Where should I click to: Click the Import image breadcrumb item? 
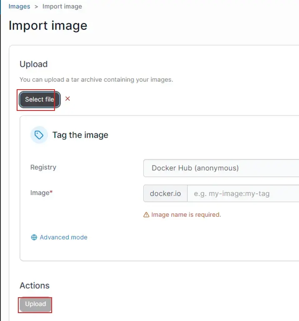[x=62, y=6]
